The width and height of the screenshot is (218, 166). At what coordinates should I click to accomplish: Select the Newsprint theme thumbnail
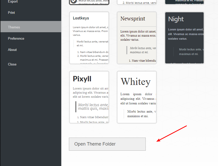click(137, 38)
